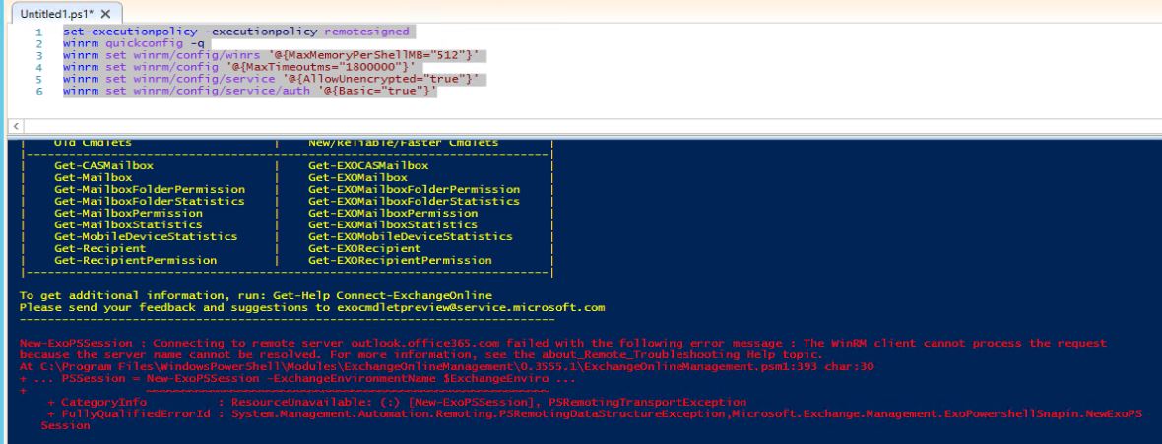Screen dimensions: 1162x444
Task: Select the Untitled1.ps1 script tab
Action: [66, 14]
